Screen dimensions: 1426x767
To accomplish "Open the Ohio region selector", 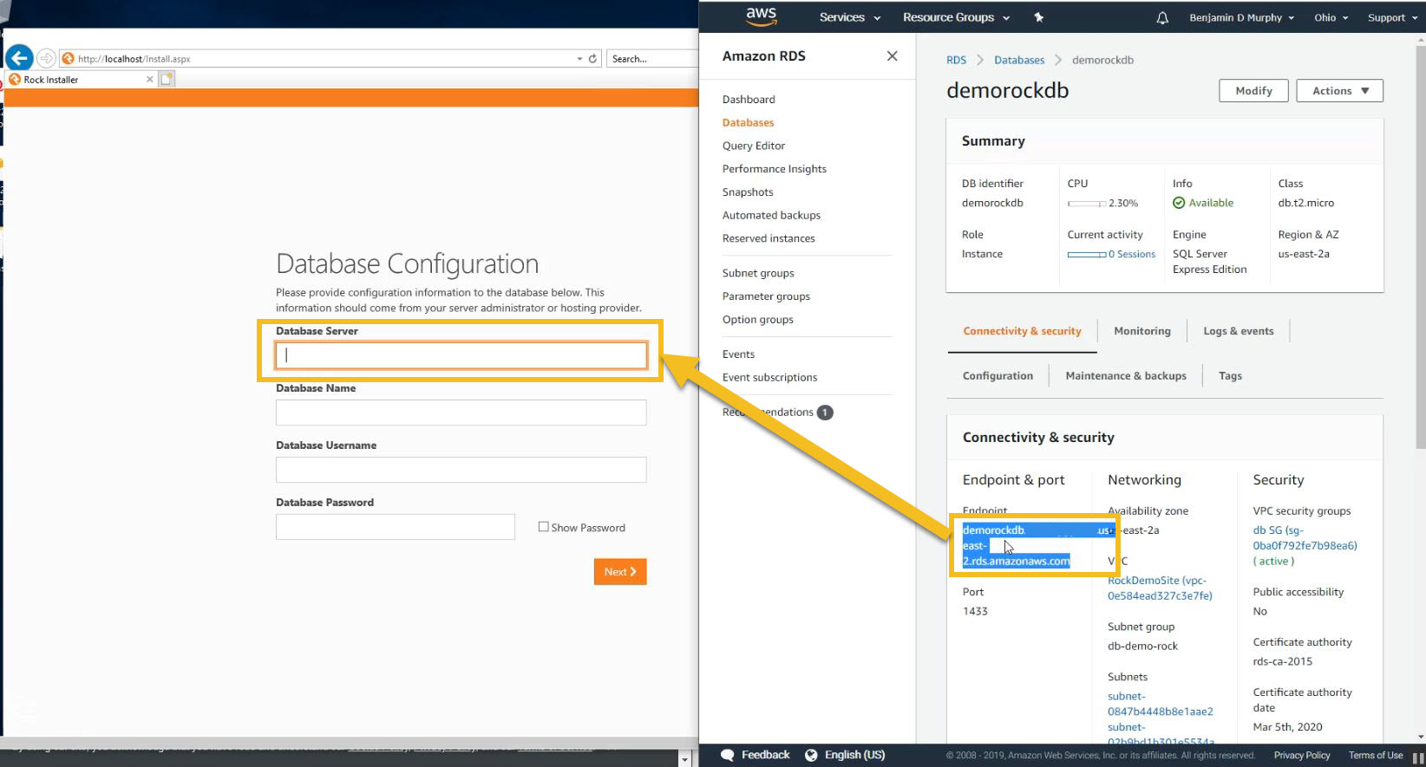I will (1331, 17).
